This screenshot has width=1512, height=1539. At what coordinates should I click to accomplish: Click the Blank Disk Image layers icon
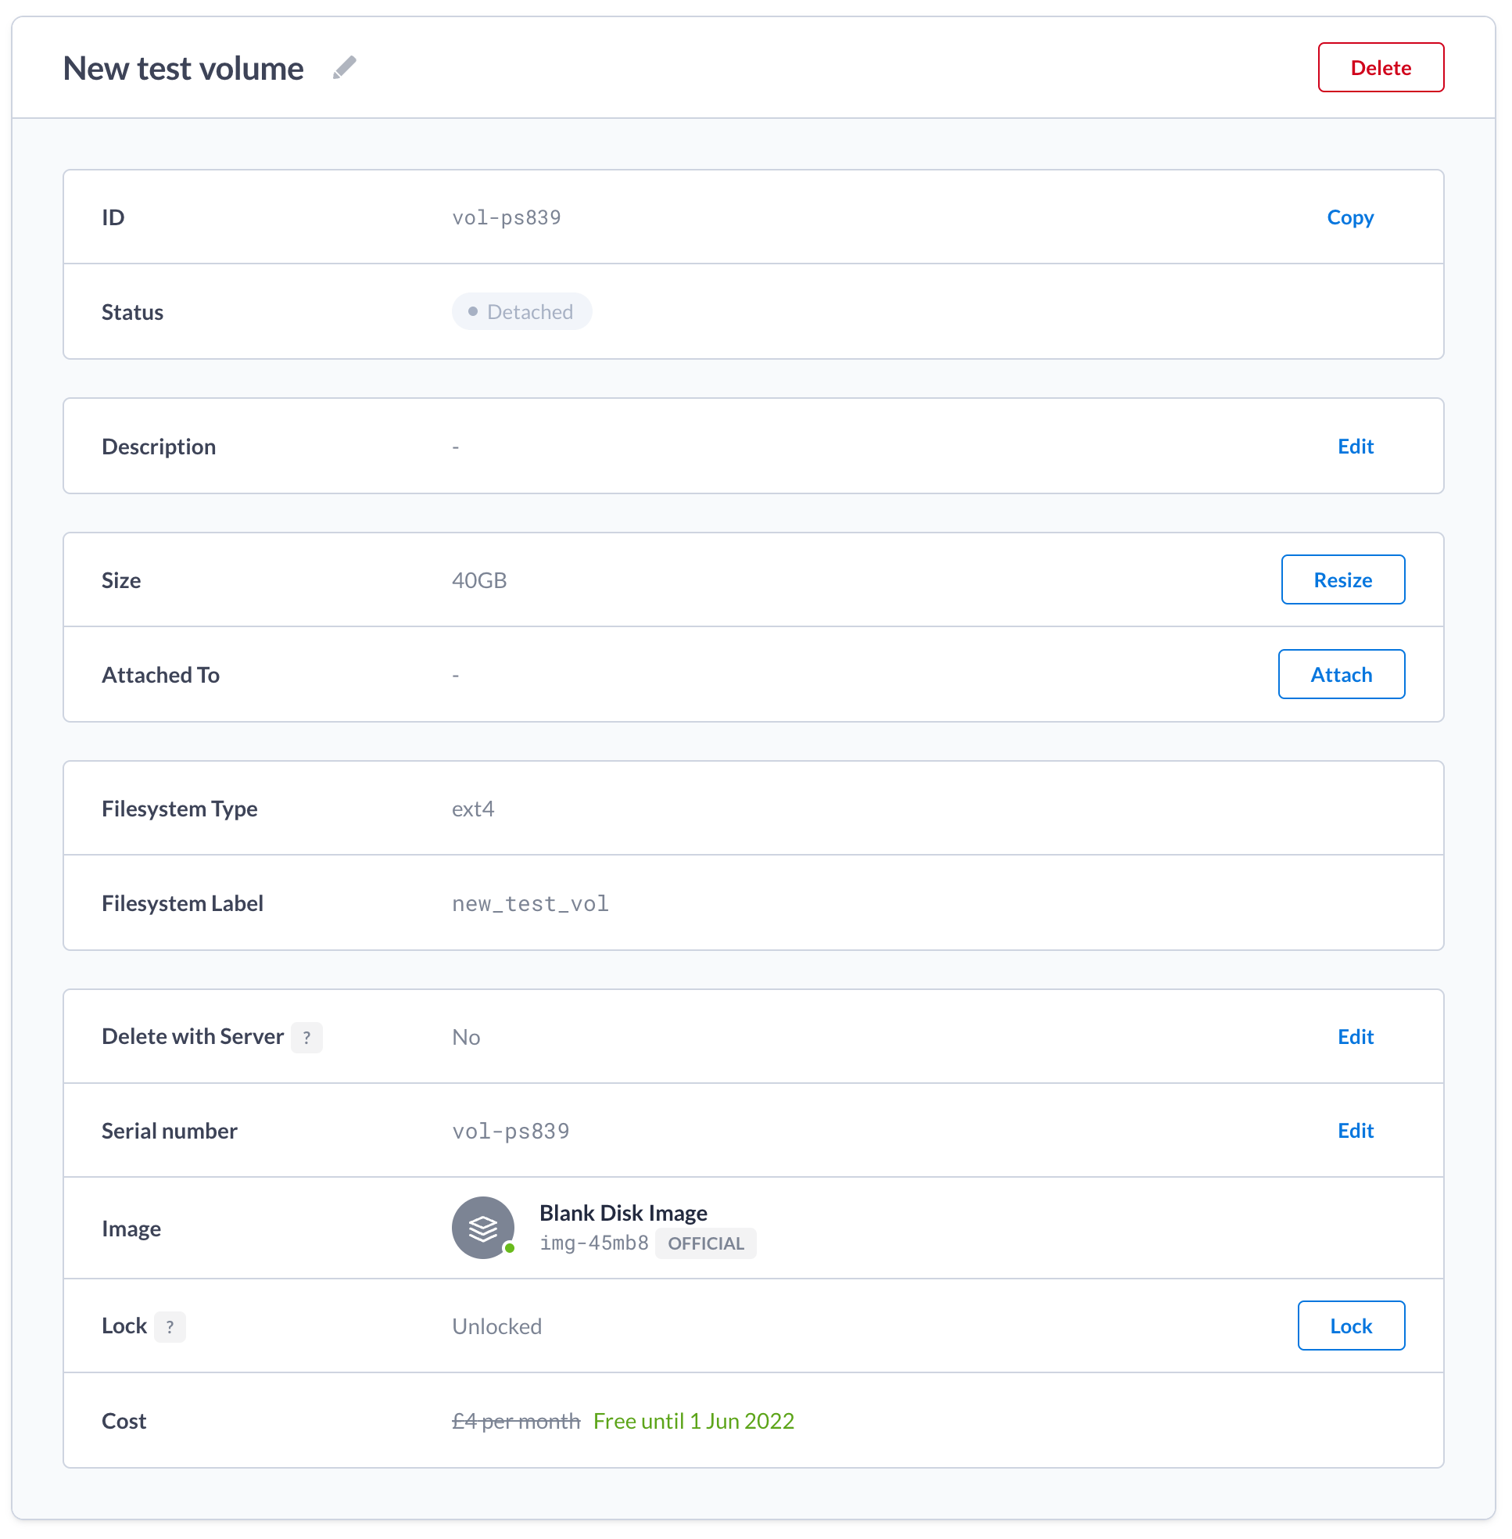tap(483, 1229)
